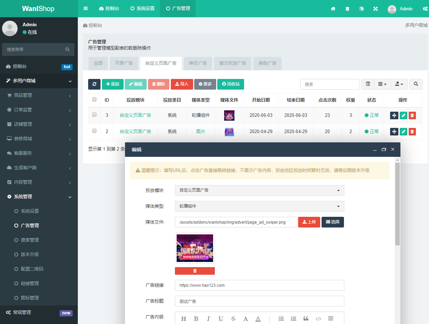Open the 媒体类型 dropdown
Viewport: 429px width, 324px height.
(260, 206)
